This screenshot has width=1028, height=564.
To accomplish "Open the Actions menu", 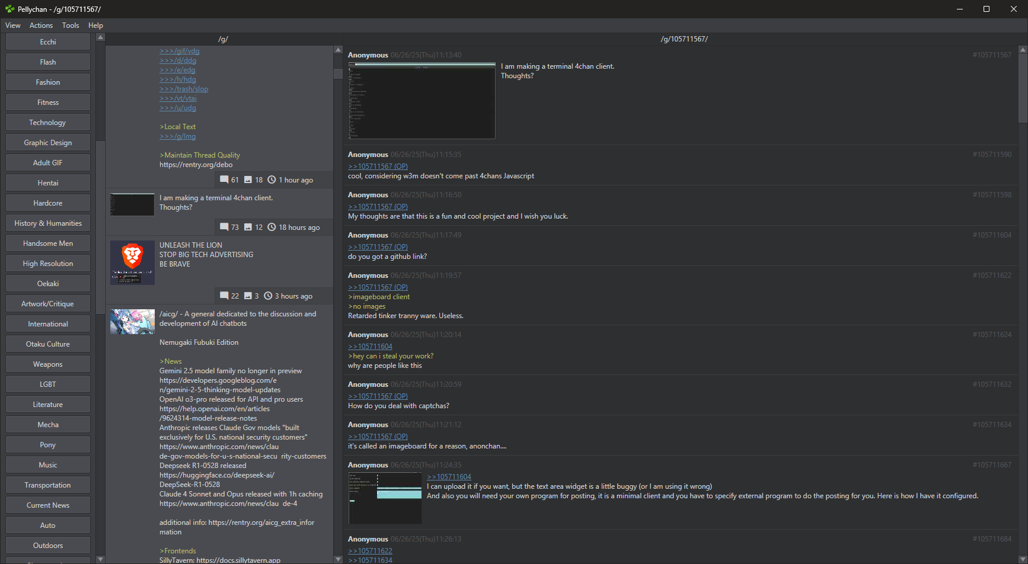I will coord(41,25).
